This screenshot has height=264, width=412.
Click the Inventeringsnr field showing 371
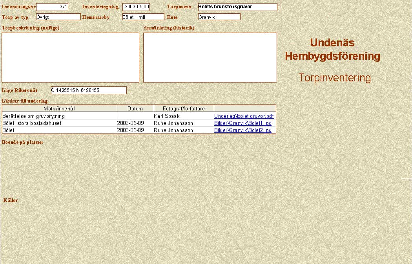[52, 7]
